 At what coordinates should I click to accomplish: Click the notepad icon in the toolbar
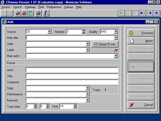click(x=31, y=13)
